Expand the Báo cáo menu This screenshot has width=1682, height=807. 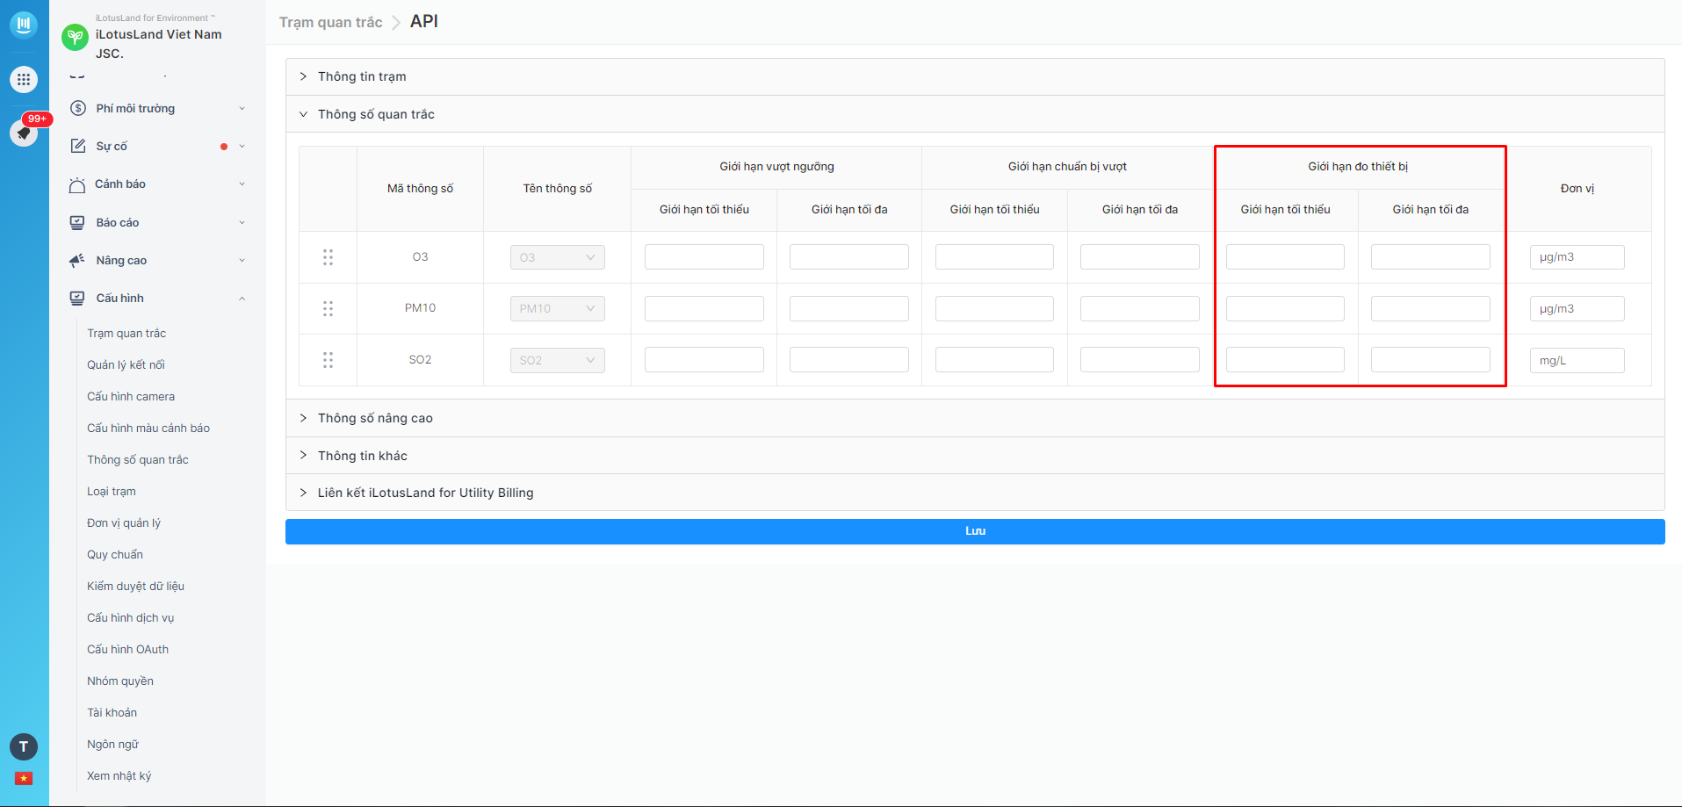click(242, 223)
